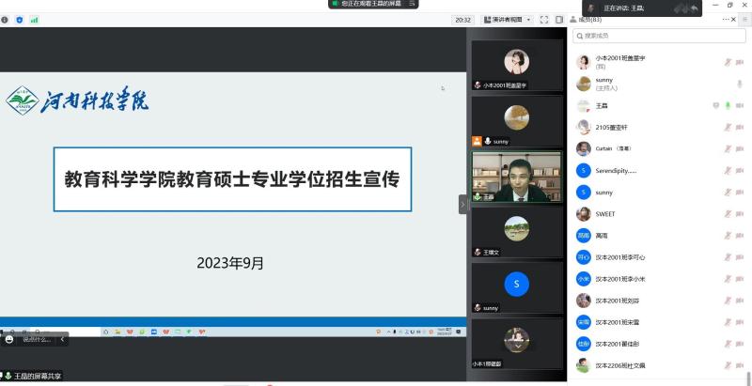Click the blue security shield icon
Screen dimensions: 752x386
(x=19, y=20)
